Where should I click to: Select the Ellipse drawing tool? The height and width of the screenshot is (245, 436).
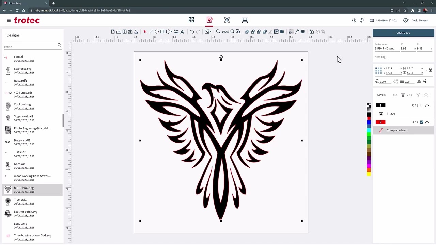coord(157,32)
